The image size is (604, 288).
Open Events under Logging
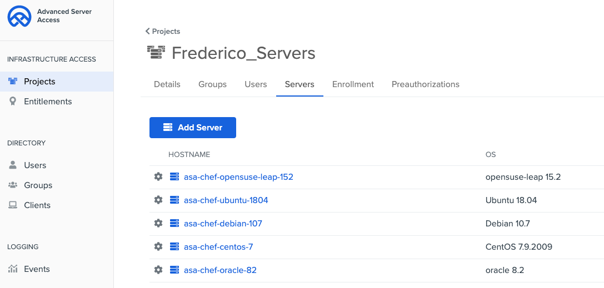[x=37, y=269]
